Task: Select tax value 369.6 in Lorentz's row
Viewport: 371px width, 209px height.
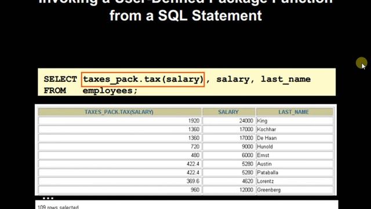Action: (193, 181)
